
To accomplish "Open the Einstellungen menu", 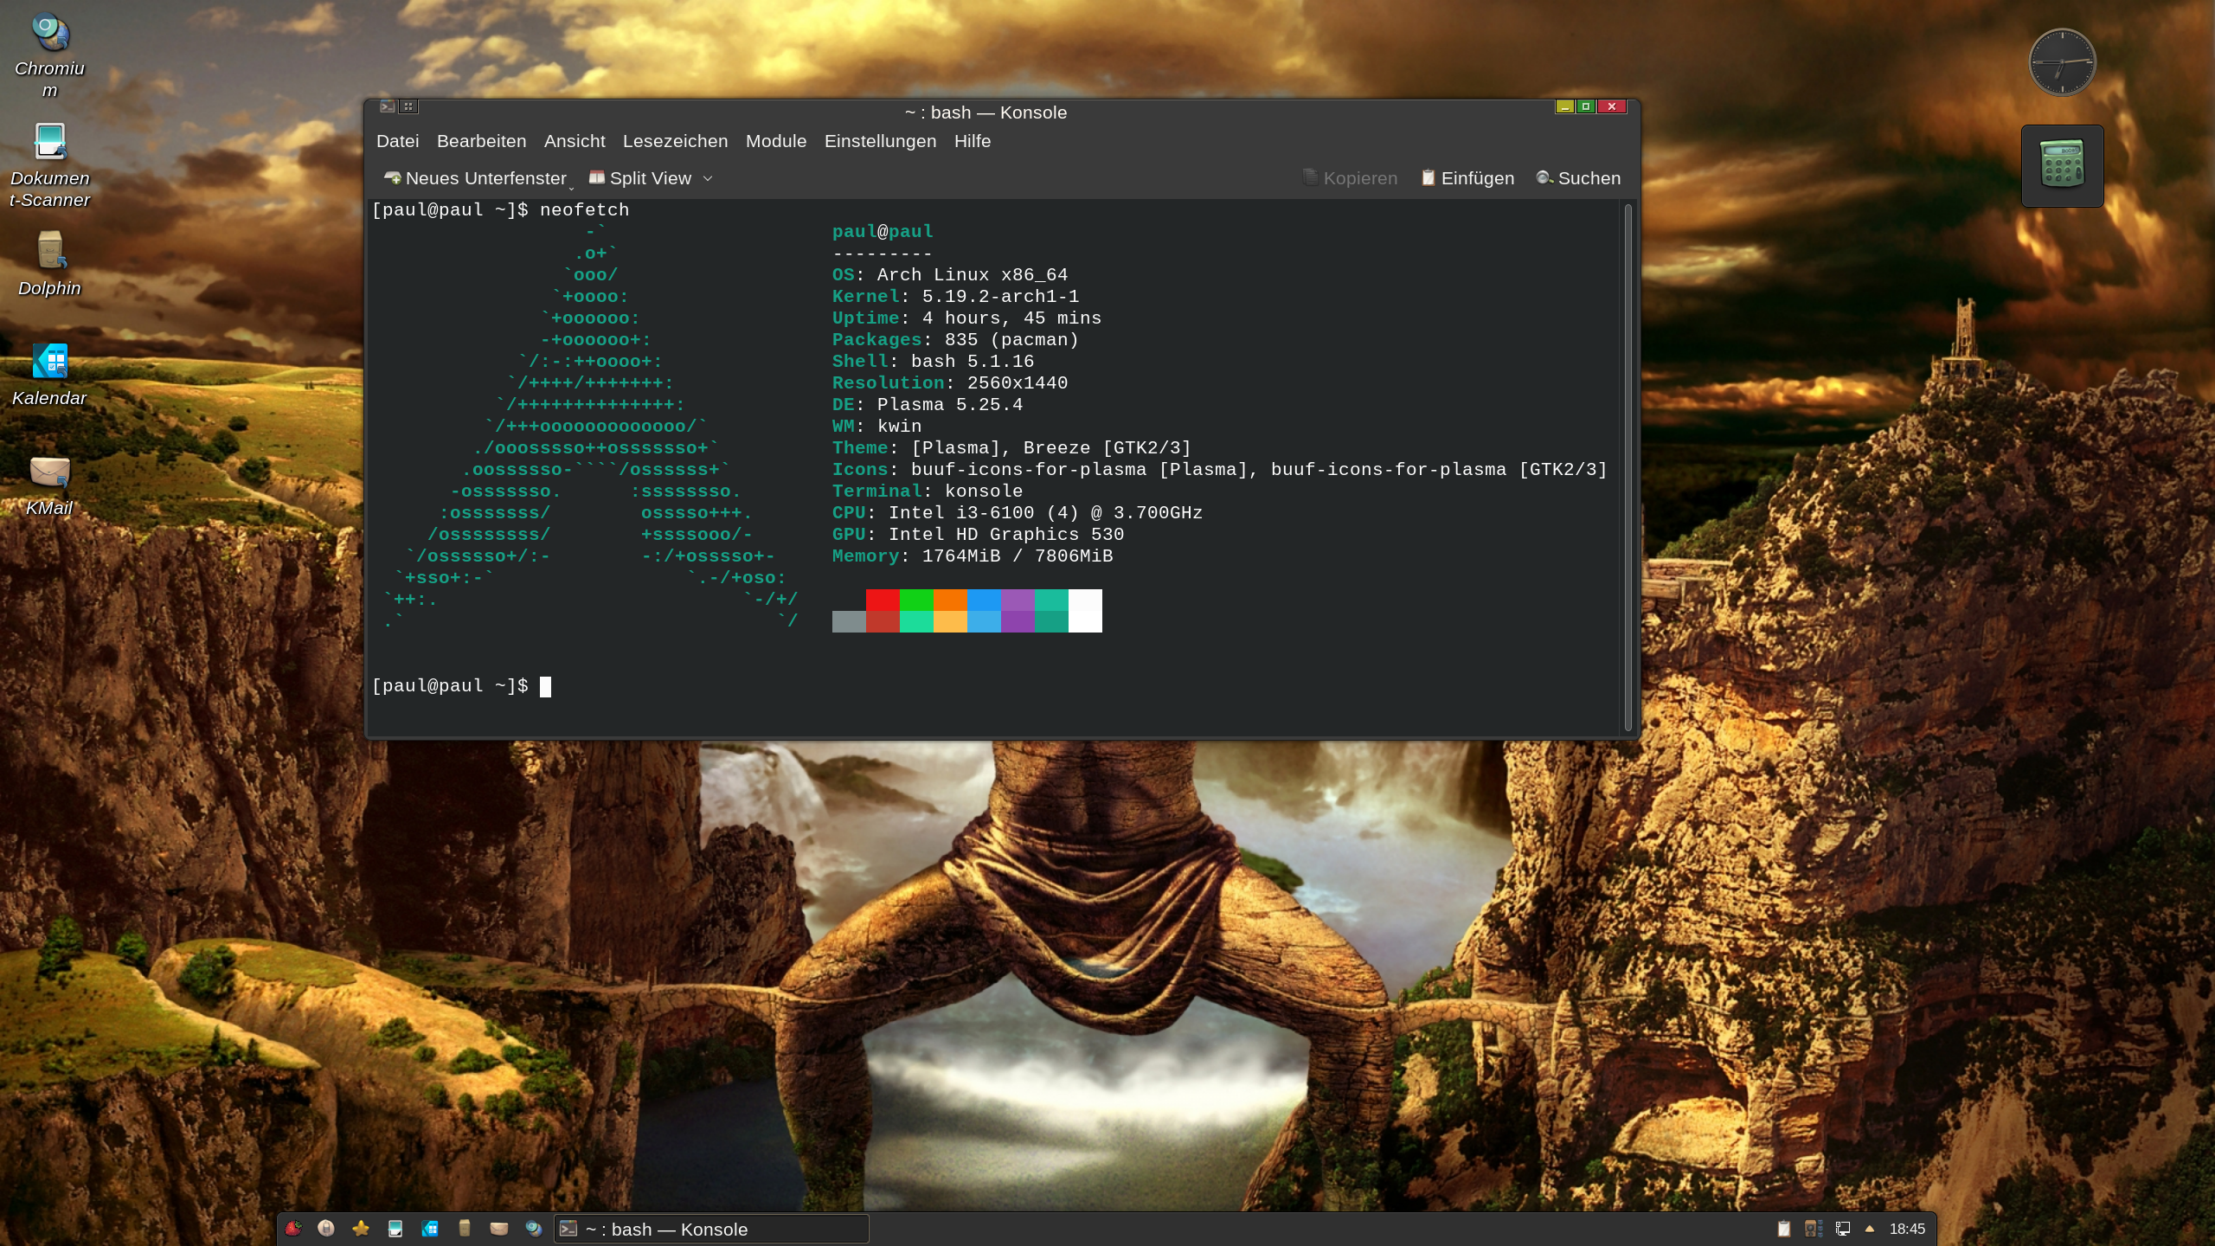I will [x=879, y=141].
